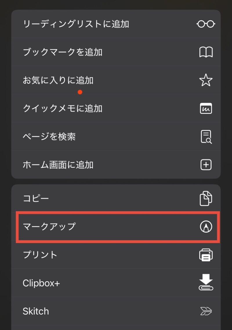Image resolution: width=232 pixels, height=330 pixels.
Task: Click the glasses icon for Reading List
Action: coord(206,24)
